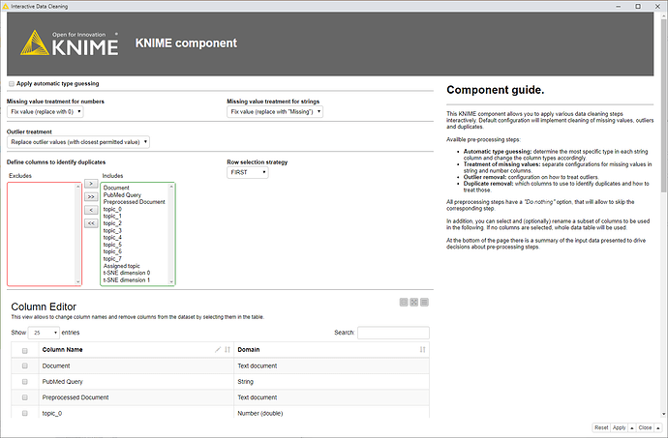Click the Close button at bottom right
The width and height of the screenshot is (668, 438).
coord(645,427)
